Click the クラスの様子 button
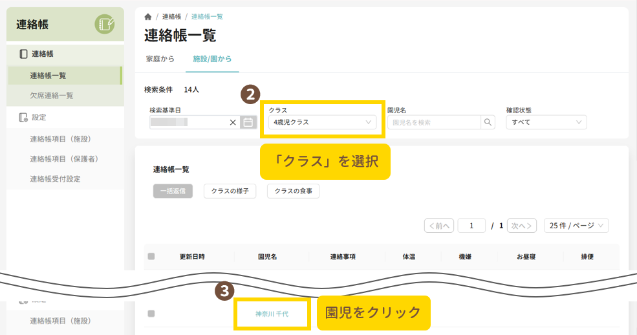The image size is (637, 335). (230, 191)
